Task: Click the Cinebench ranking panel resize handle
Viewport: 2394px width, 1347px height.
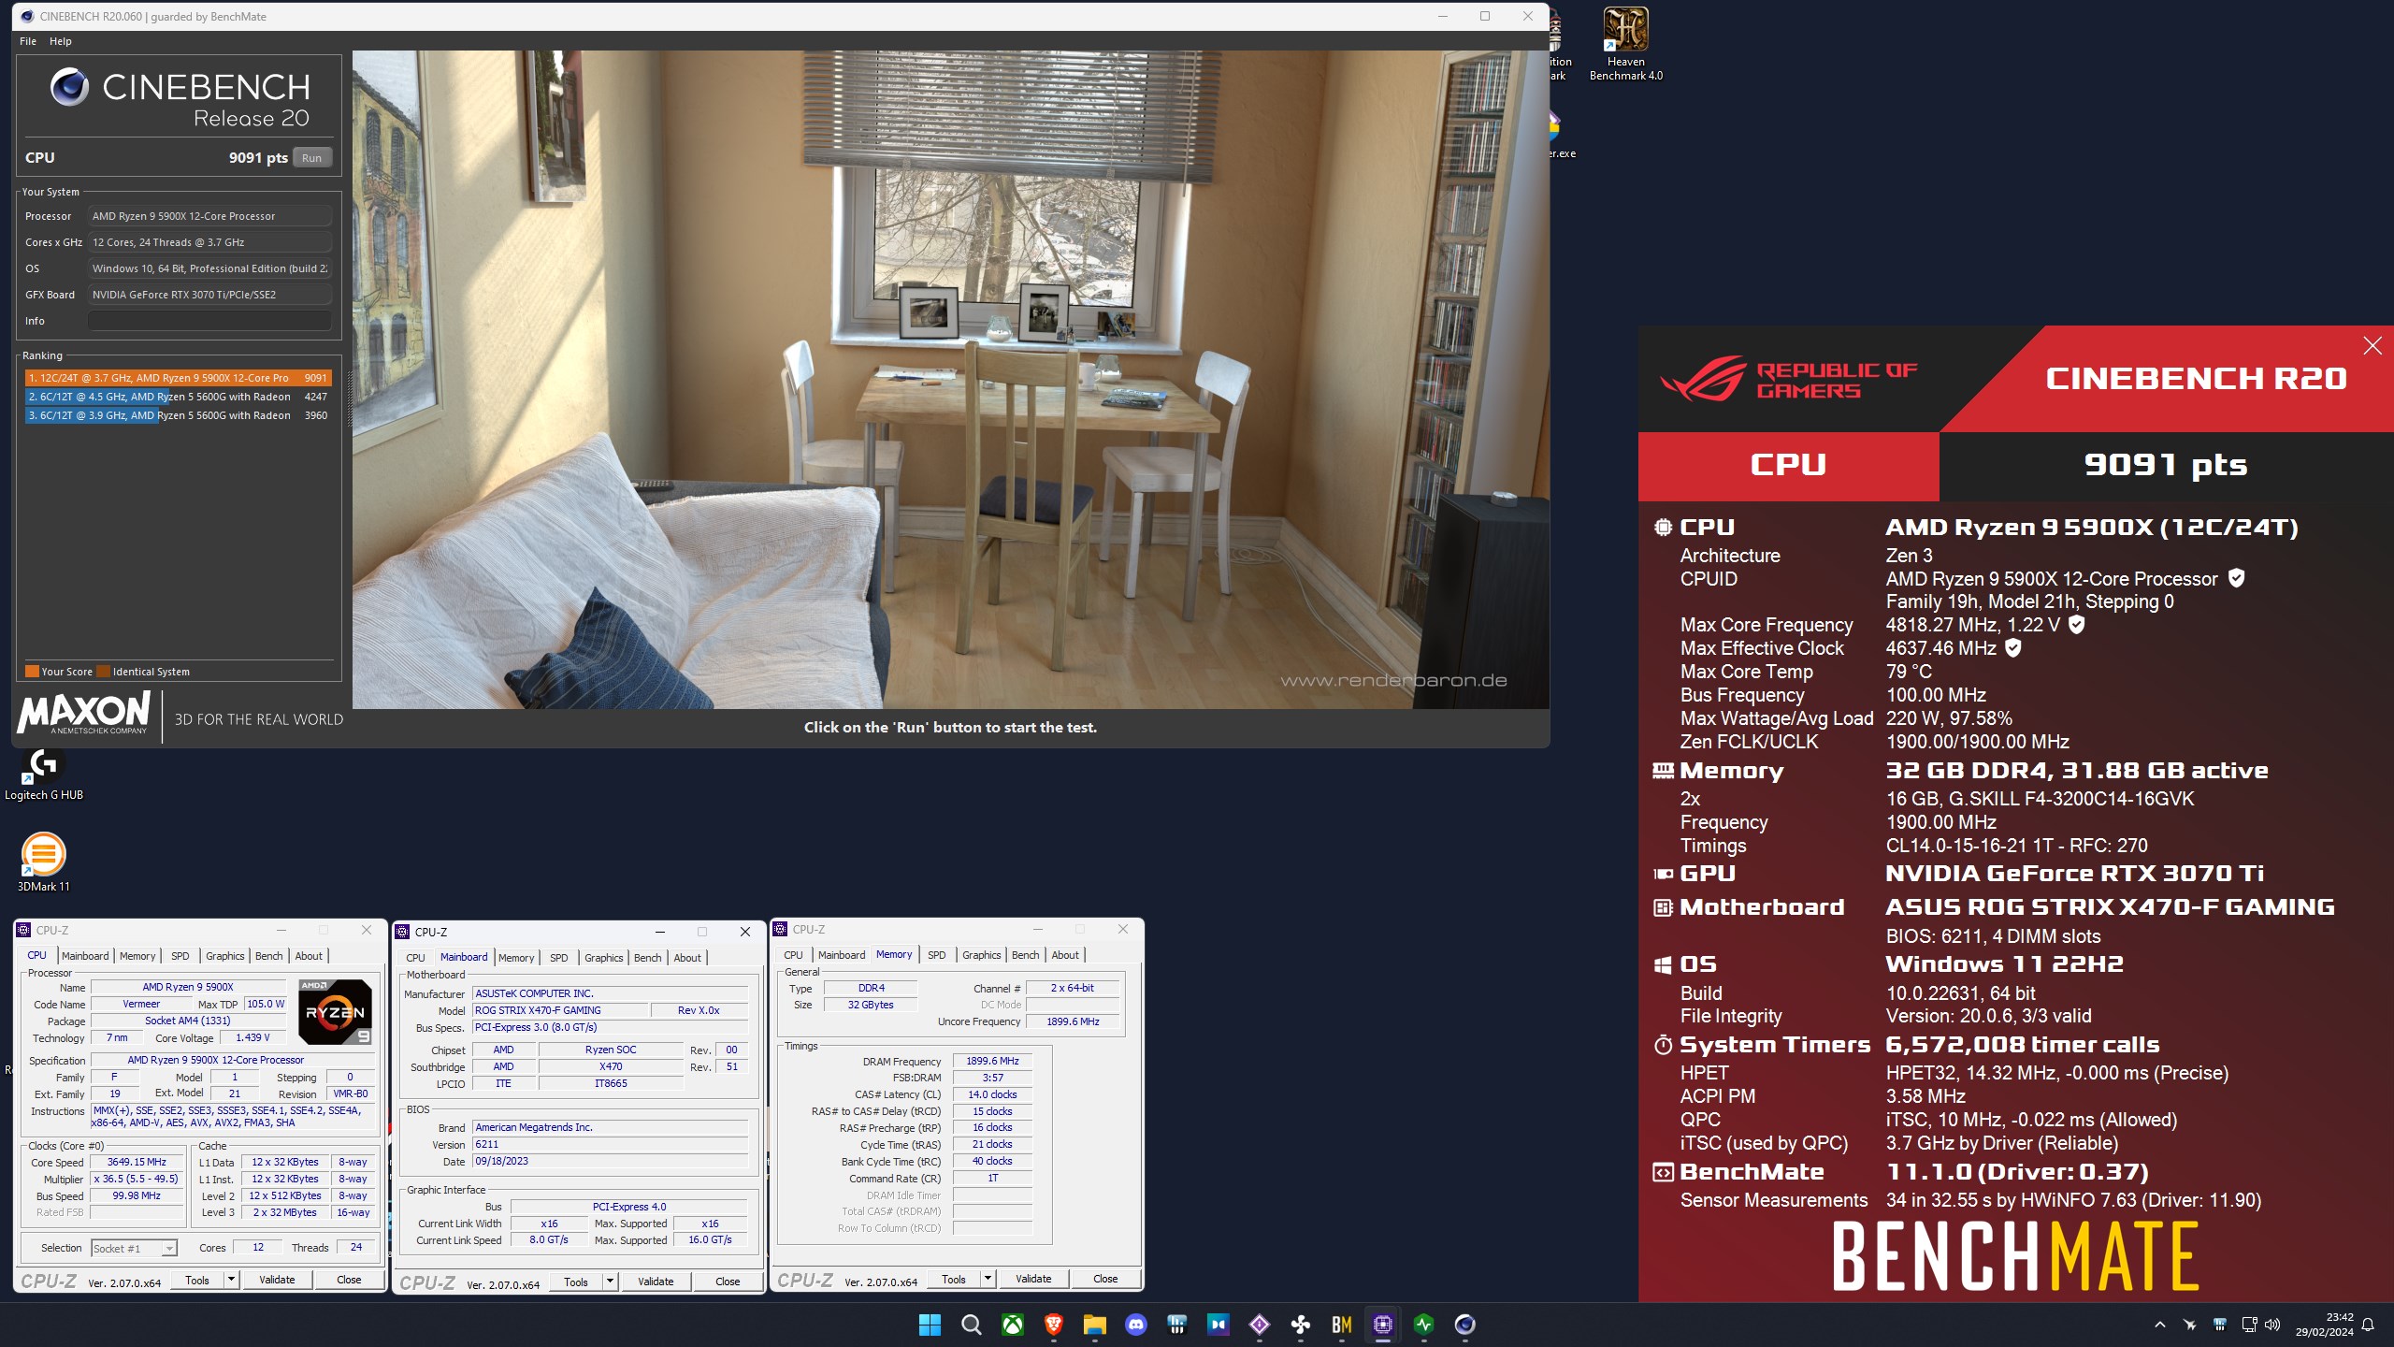Action: (351, 398)
